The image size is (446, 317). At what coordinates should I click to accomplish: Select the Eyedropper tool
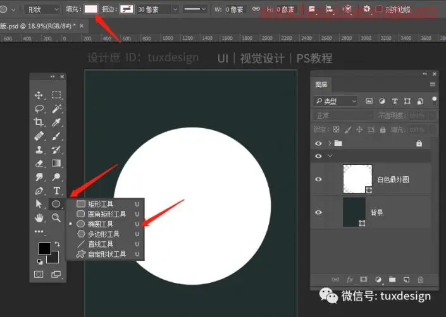(x=56, y=122)
